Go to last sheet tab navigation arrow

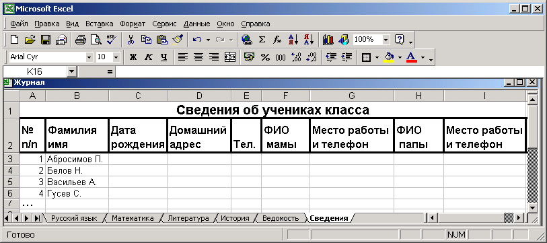tap(37, 218)
